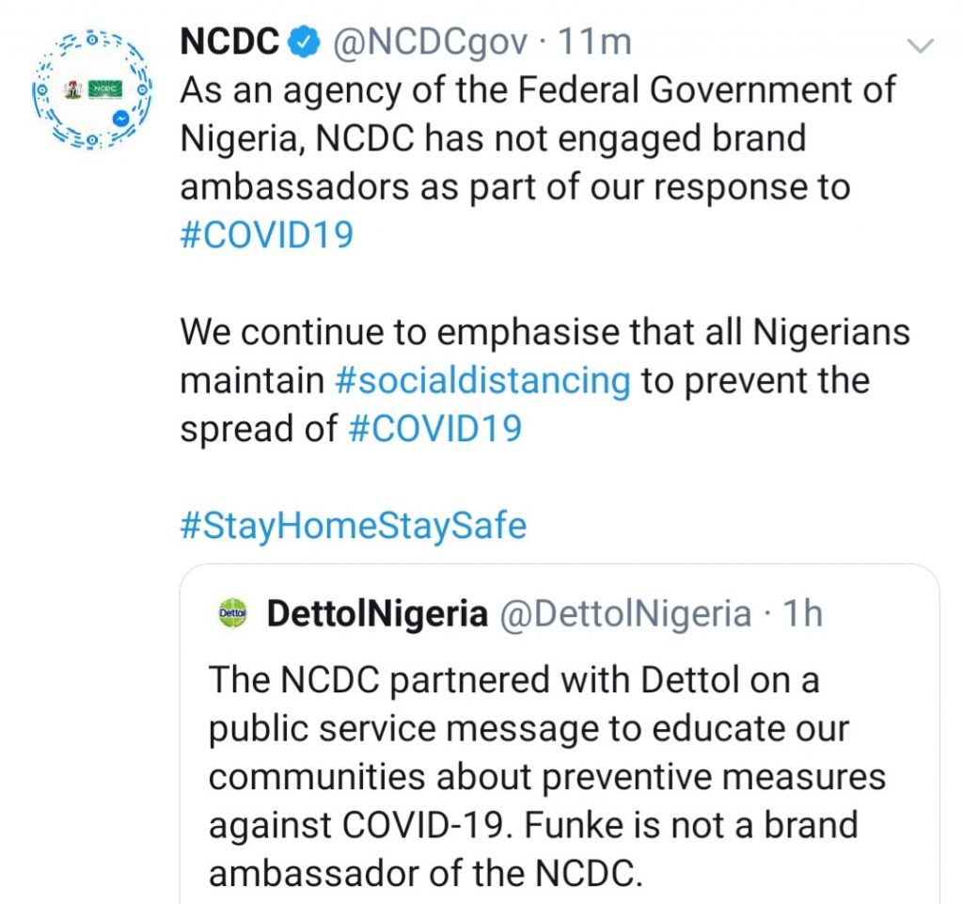Image resolution: width=963 pixels, height=904 pixels.
Task: Click the Messenger logo inside NCDC avatar
Action: [122, 119]
